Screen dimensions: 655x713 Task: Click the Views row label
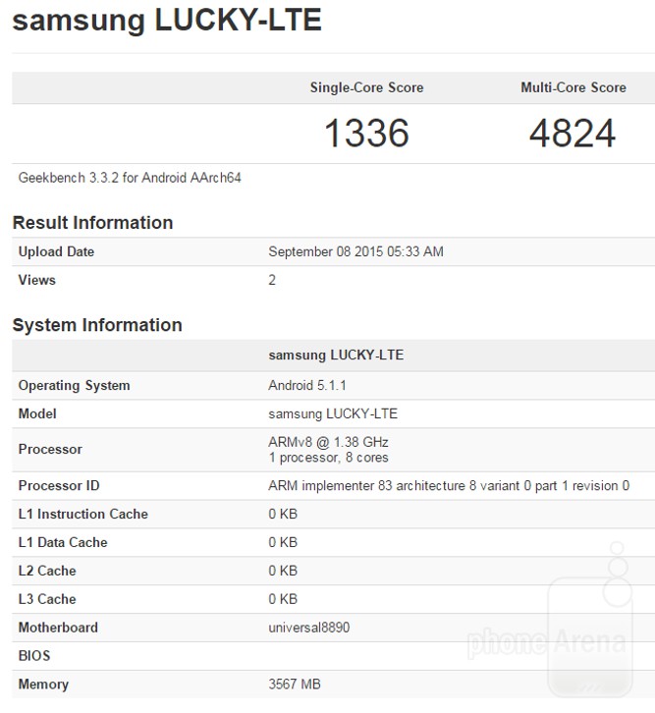pyautogui.click(x=37, y=280)
